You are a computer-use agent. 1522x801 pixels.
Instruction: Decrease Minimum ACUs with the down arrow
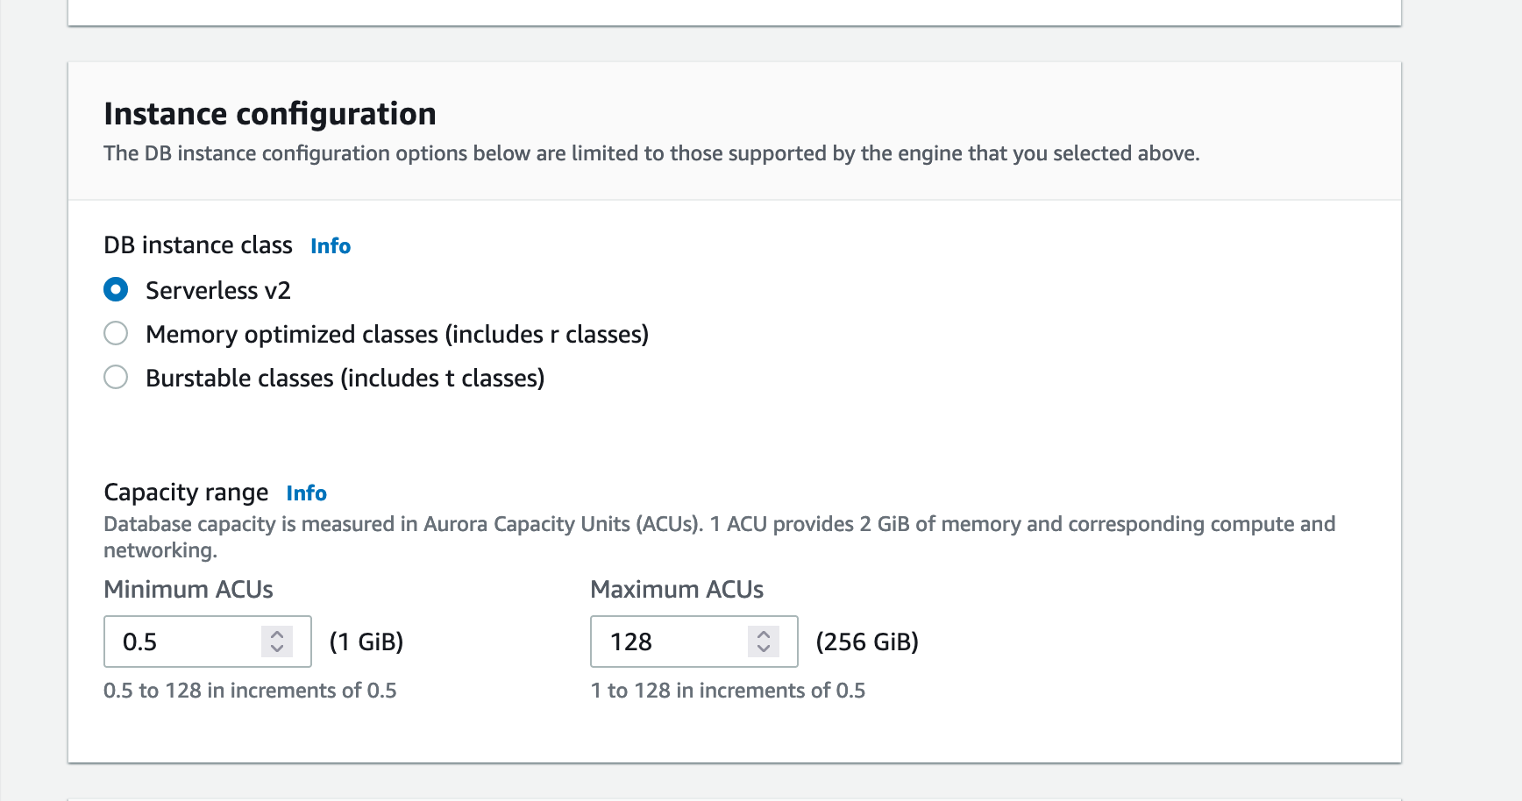[x=277, y=649]
